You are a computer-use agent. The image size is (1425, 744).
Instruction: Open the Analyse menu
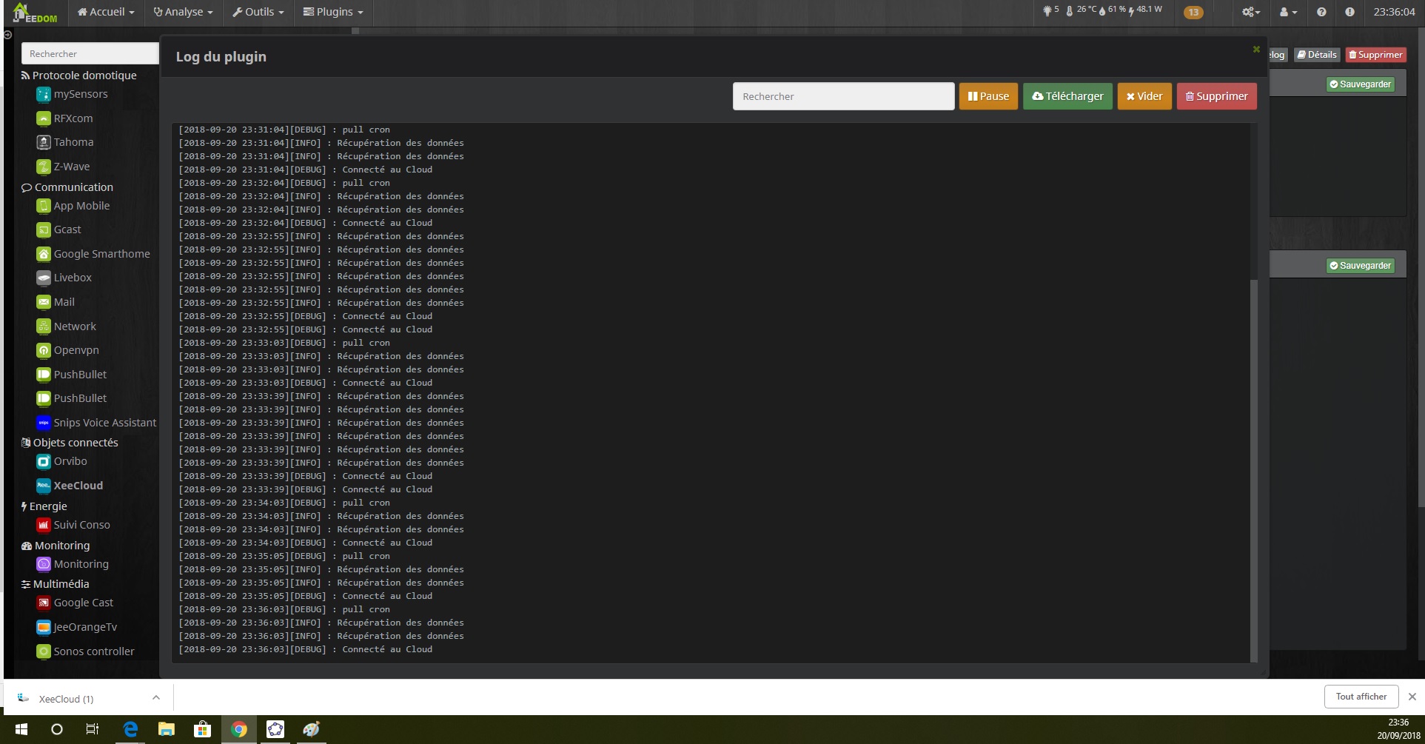[183, 12]
